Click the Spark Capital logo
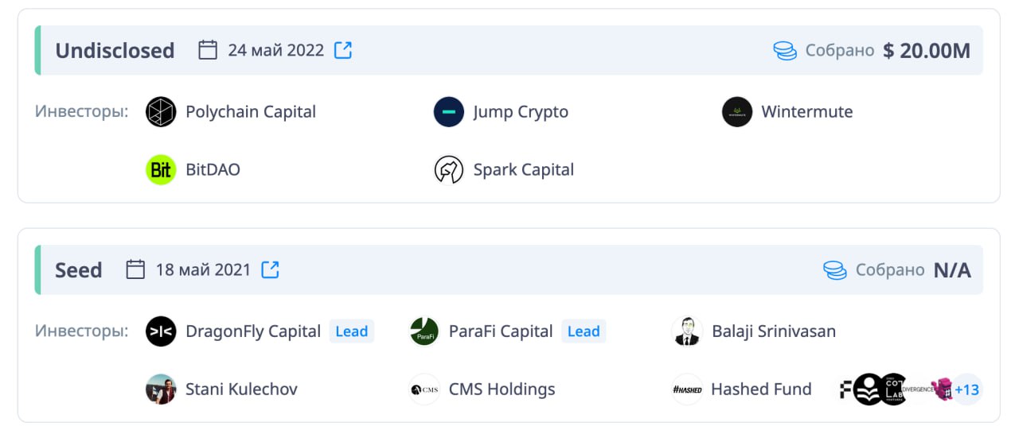This screenshot has width=1019, height=434. [449, 169]
